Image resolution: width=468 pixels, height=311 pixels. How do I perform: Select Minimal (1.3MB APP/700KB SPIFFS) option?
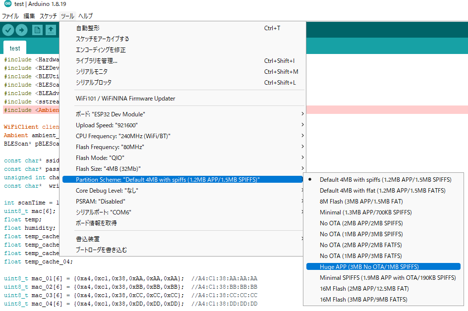pyautogui.click(x=383, y=212)
